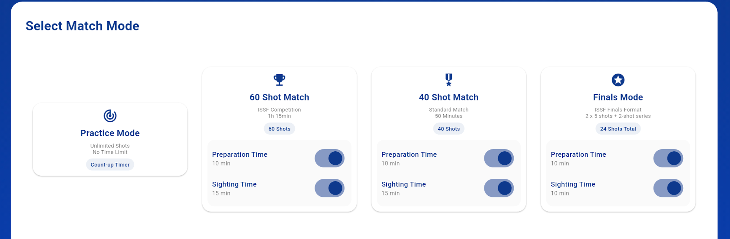Disable Sighting Time for 40 Shot Match

(x=498, y=188)
